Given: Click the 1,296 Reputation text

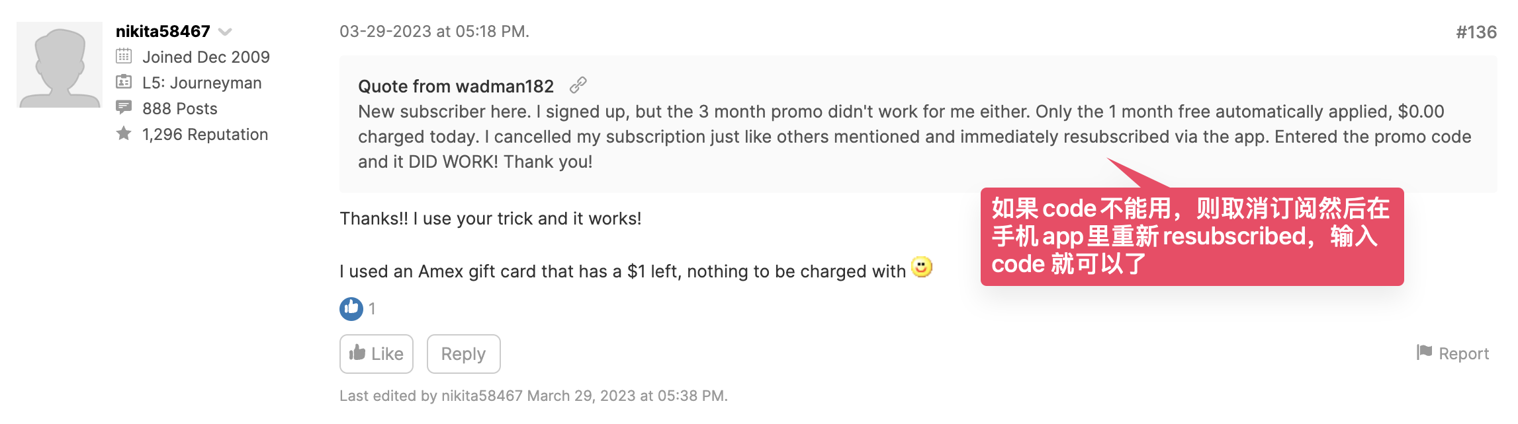Looking at the screenshot, I should pos(205,135).
